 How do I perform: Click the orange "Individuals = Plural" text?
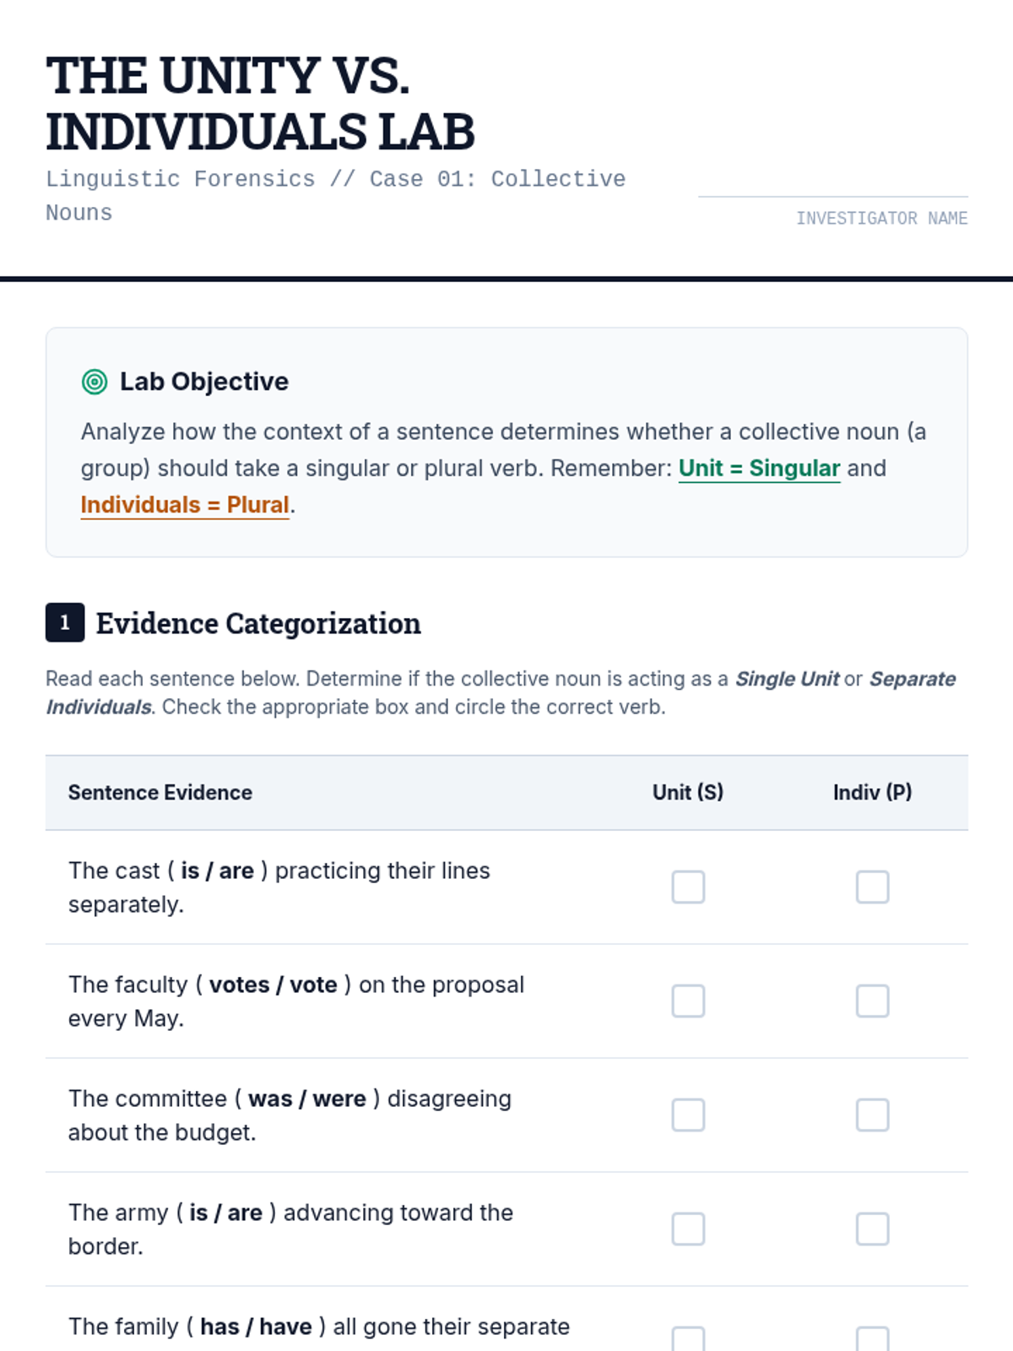(185, 505)
